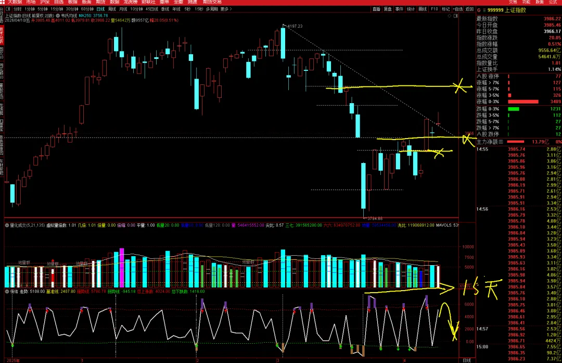The width and height of the screenshot is (562, 363).
Task: Click the 15:00 tick time row
Action: click(519, 347)
